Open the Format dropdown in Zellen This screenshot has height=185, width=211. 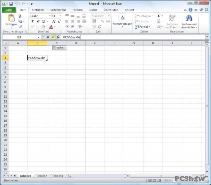pos(143,27)
